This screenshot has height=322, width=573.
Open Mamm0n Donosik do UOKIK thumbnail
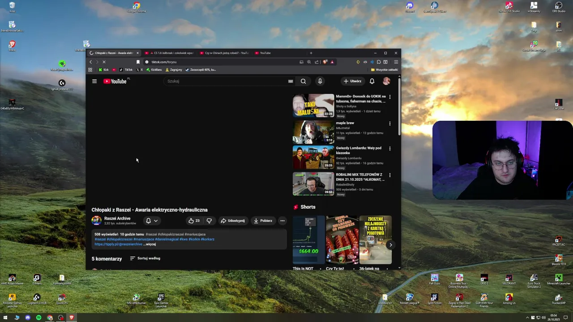(x=313, y=106)
